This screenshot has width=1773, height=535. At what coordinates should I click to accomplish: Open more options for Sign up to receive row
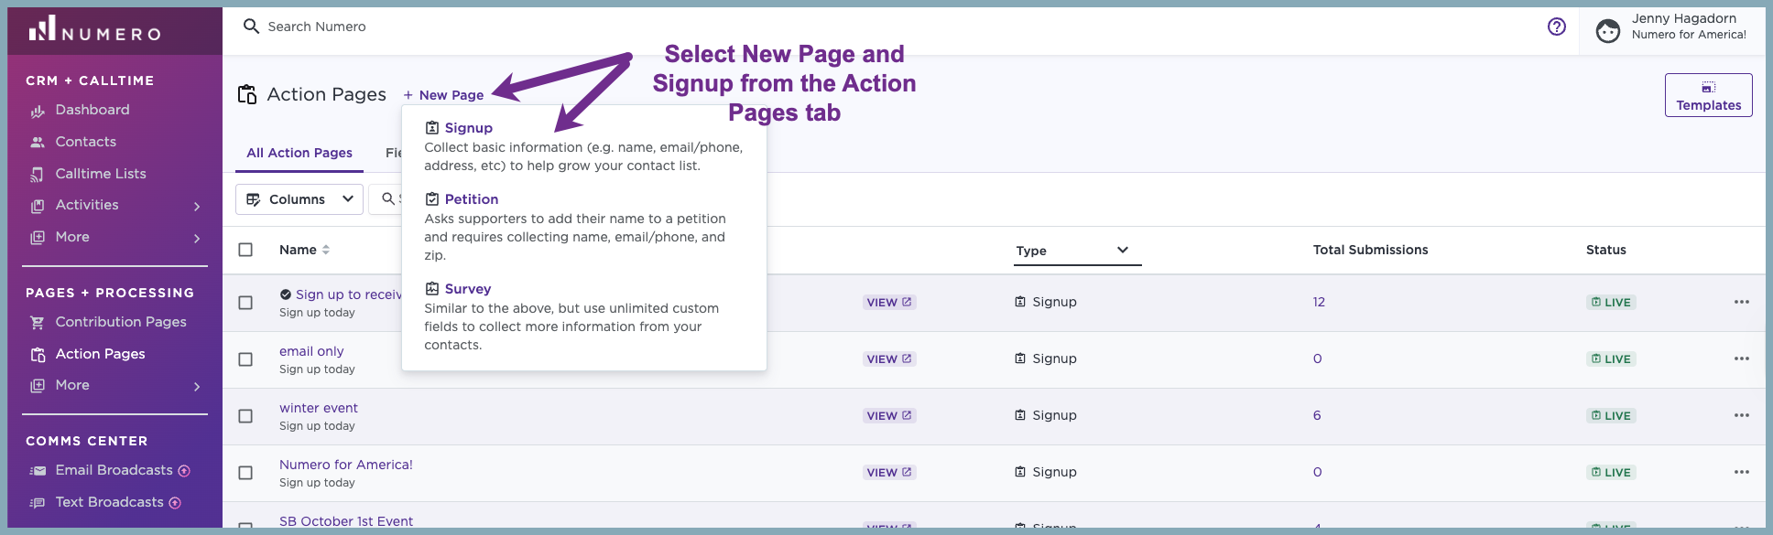point(1742,302)
